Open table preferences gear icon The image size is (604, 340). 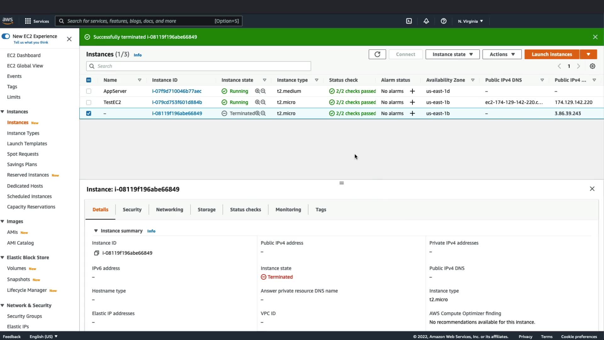coord(592,66)
